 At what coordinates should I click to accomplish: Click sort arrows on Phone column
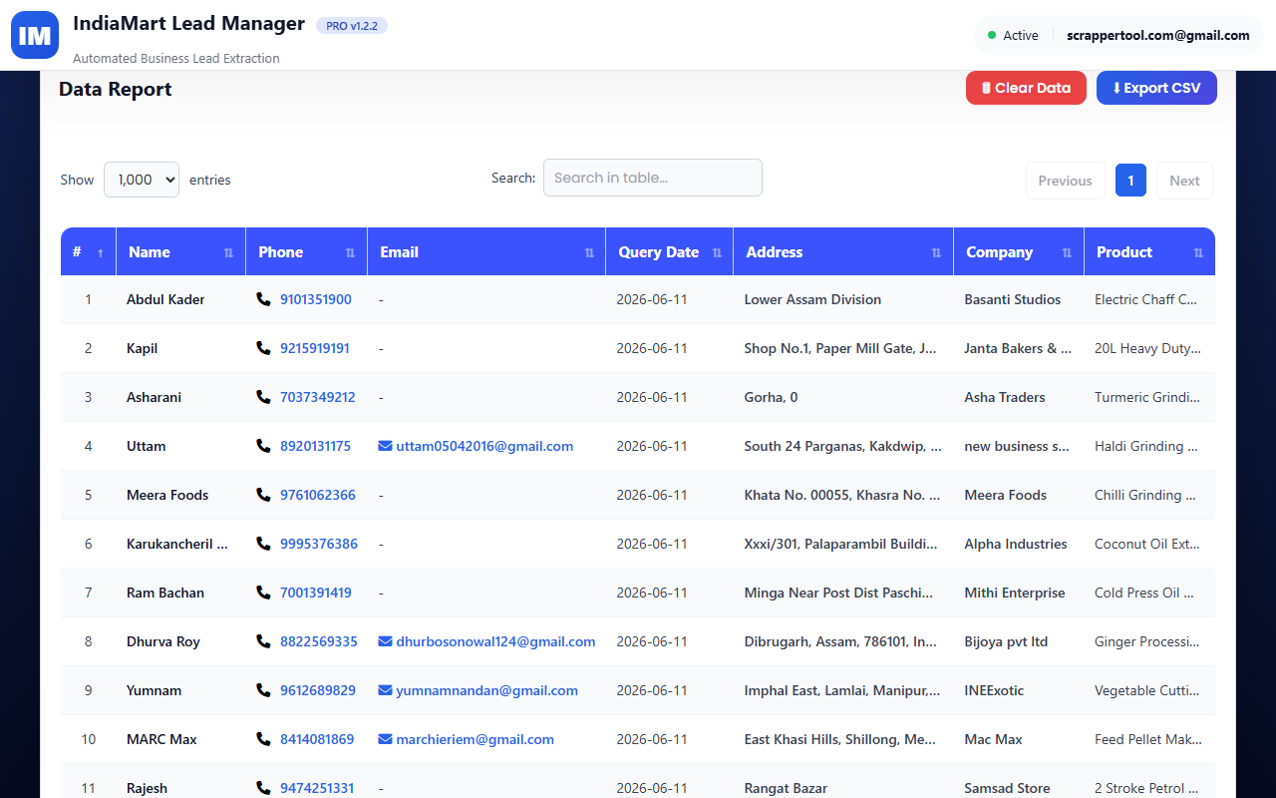click(350, 253)
